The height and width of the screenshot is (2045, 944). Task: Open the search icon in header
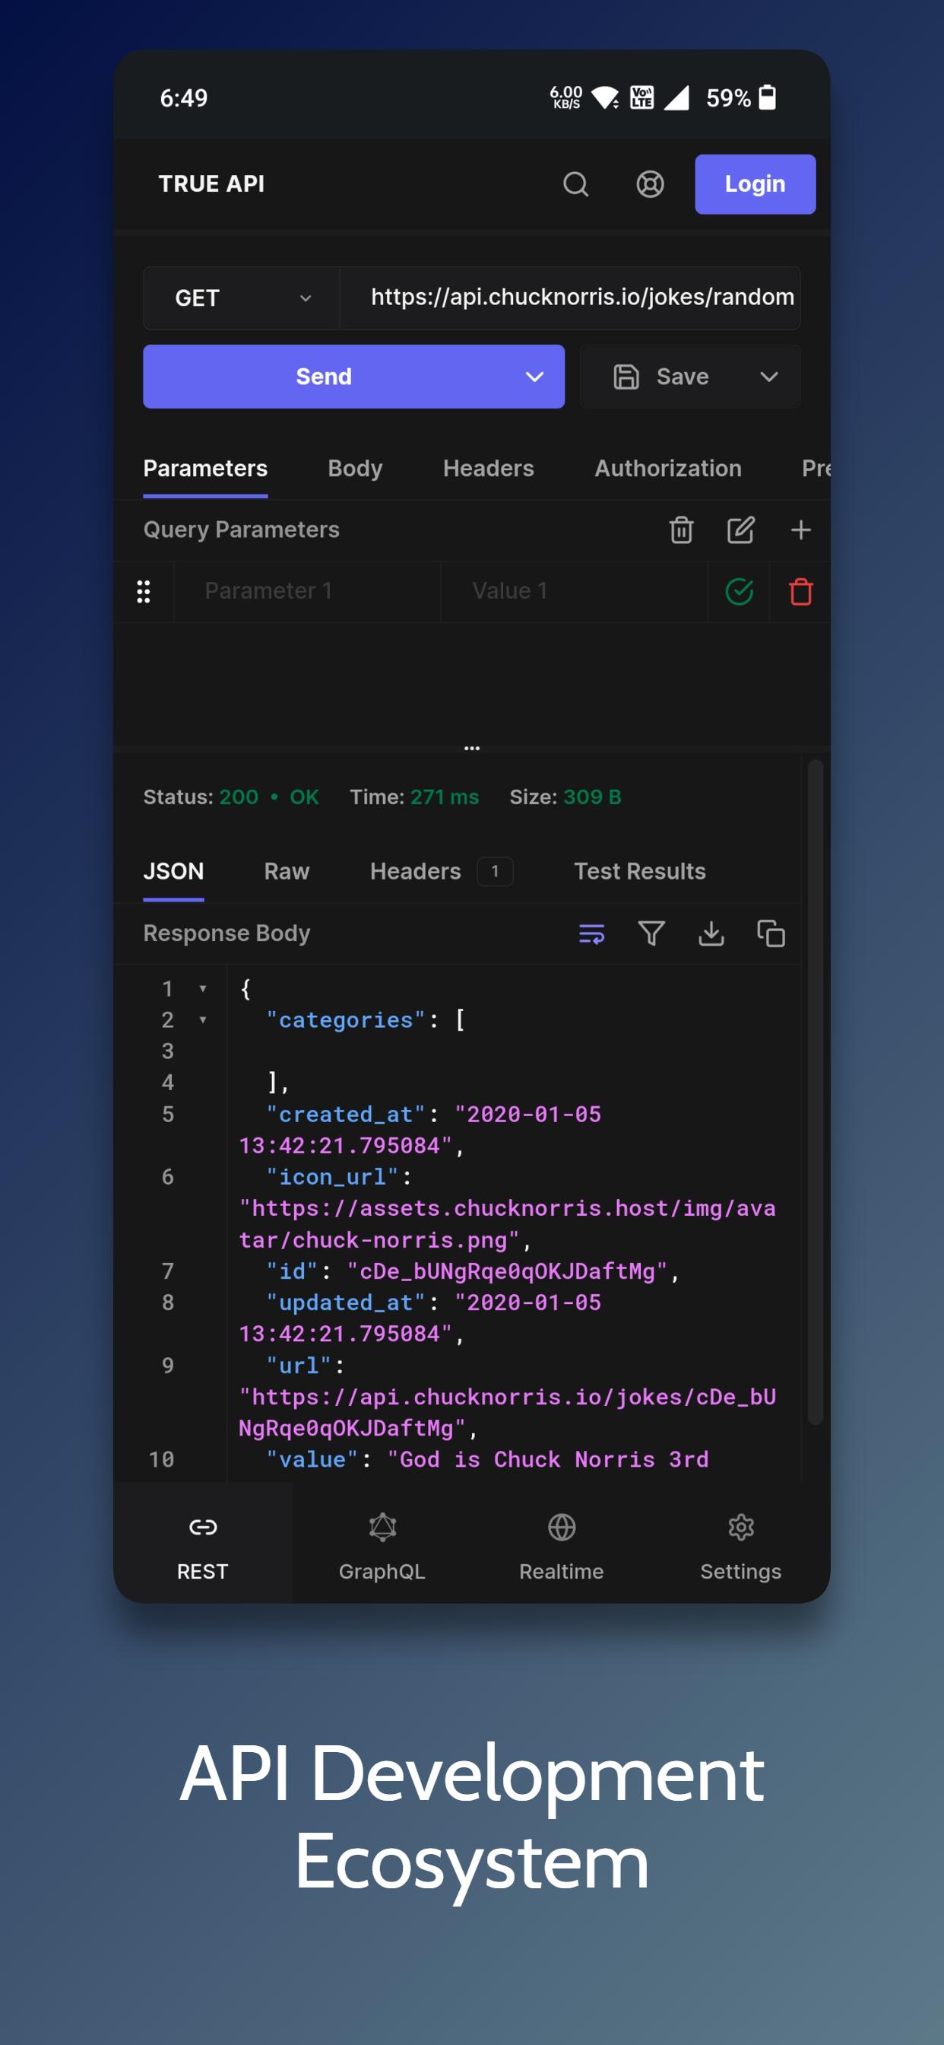tap(576, 184)
